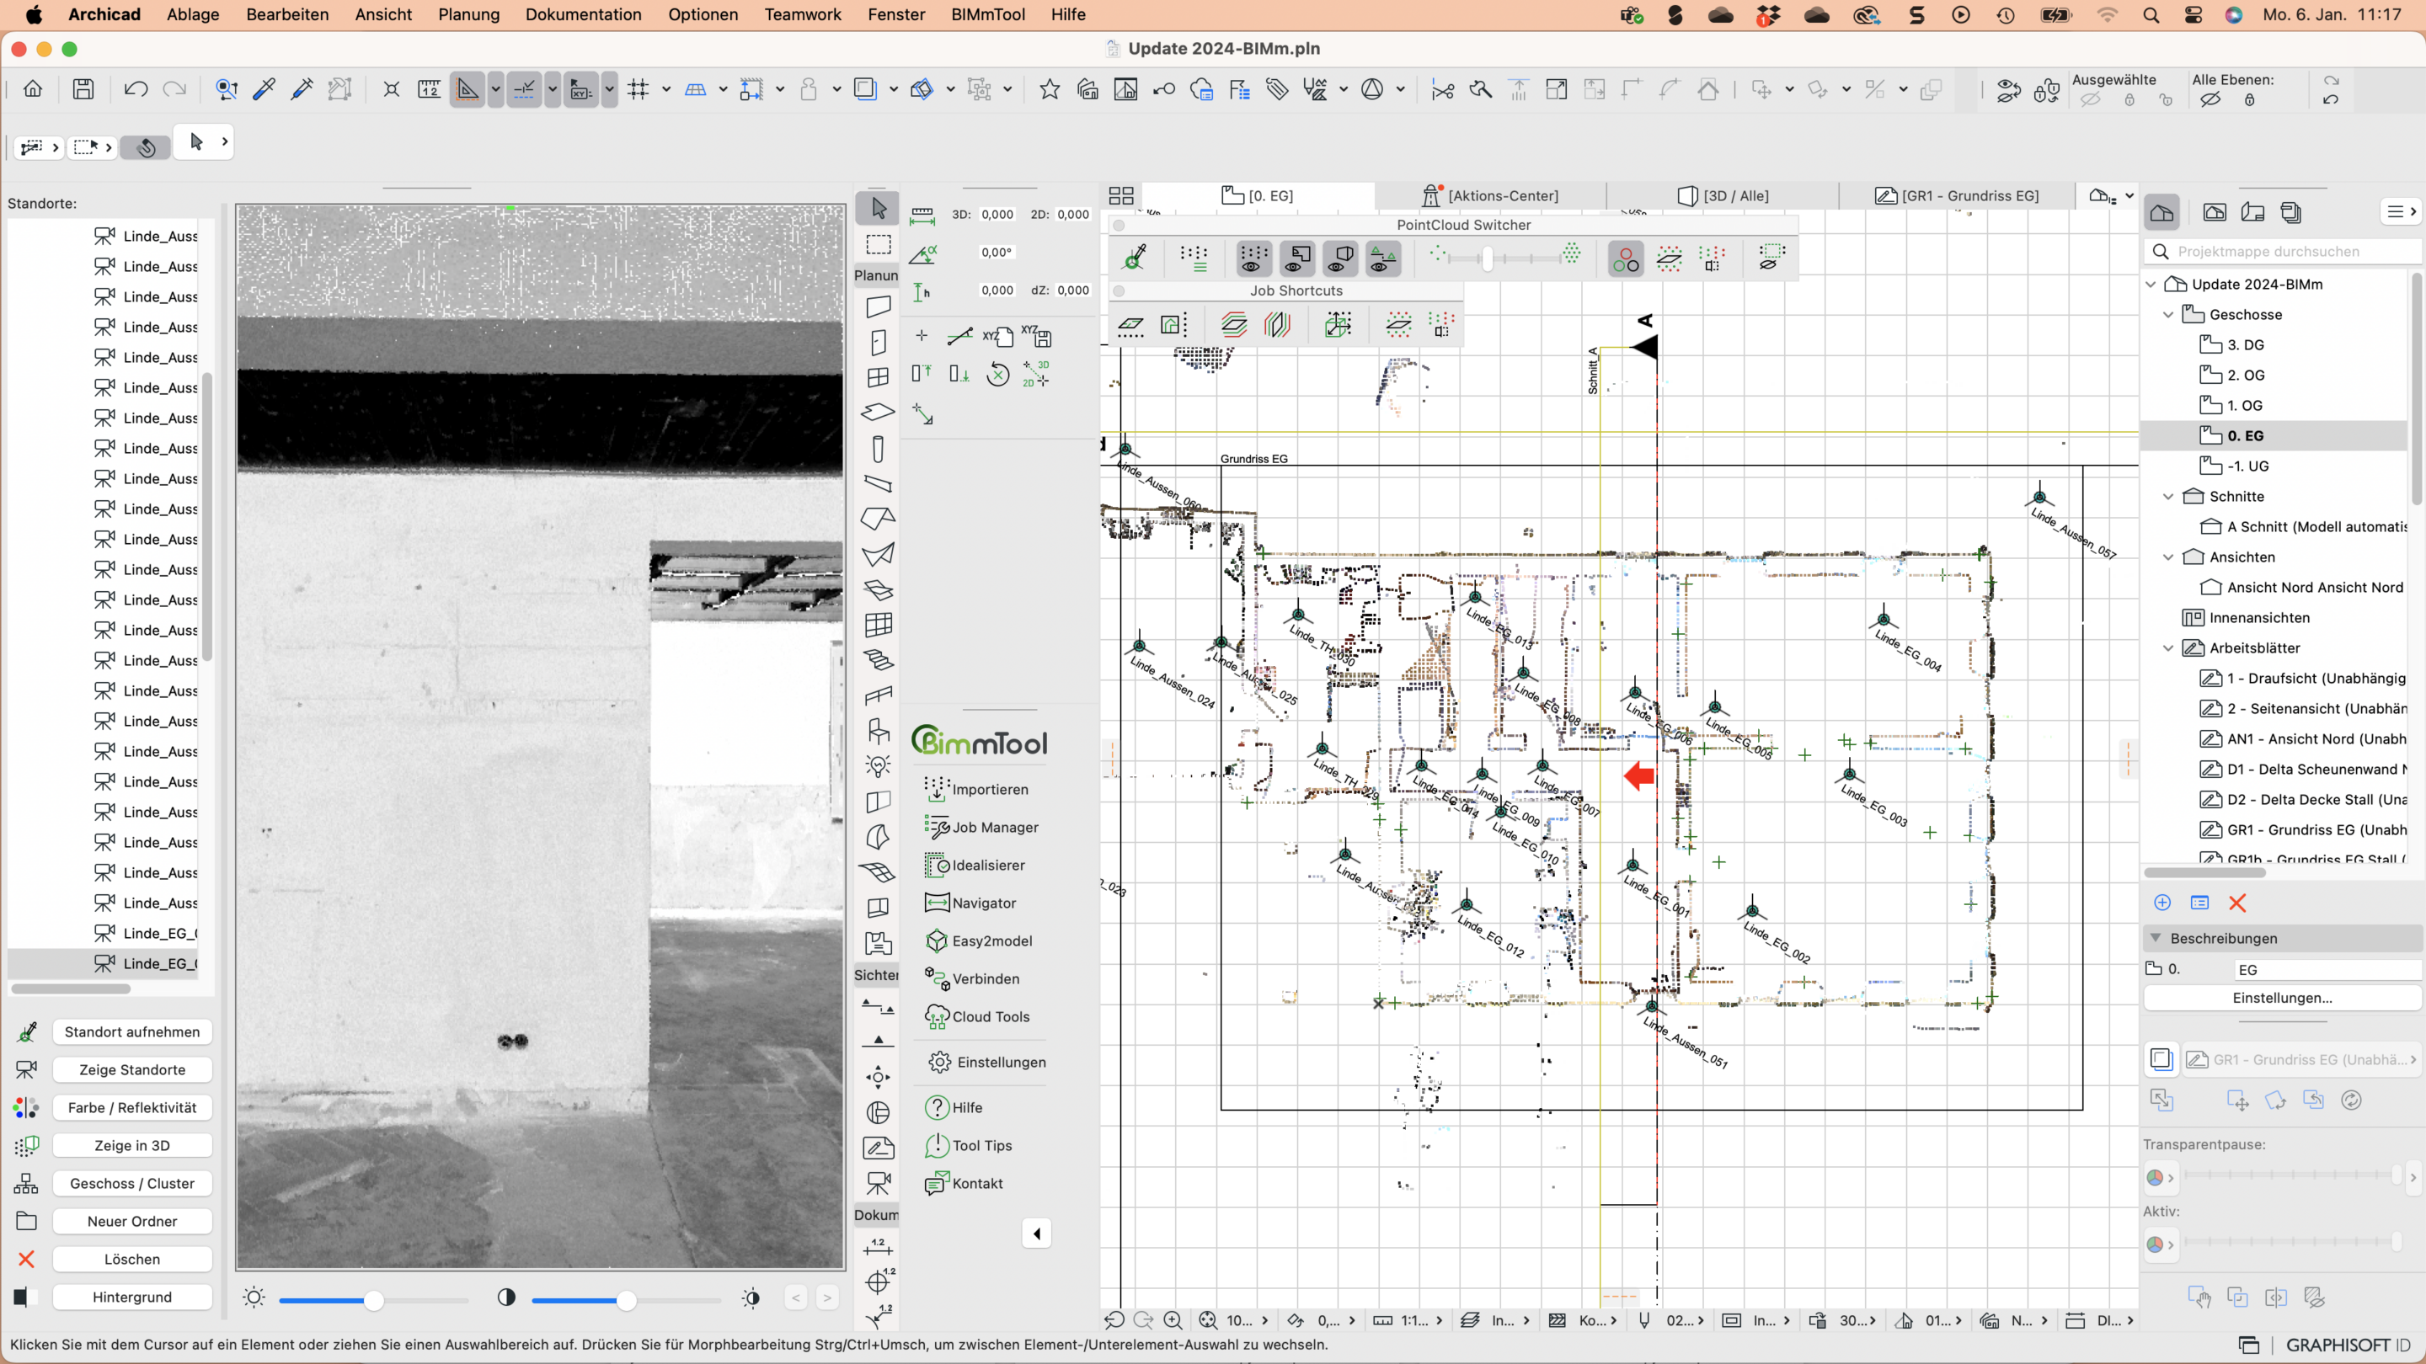This screenshot has width=2426, height=1364.
Task: Open macOS Spotlight search in menu bar
Action: pyautogui.click(x=2151, y=15)
